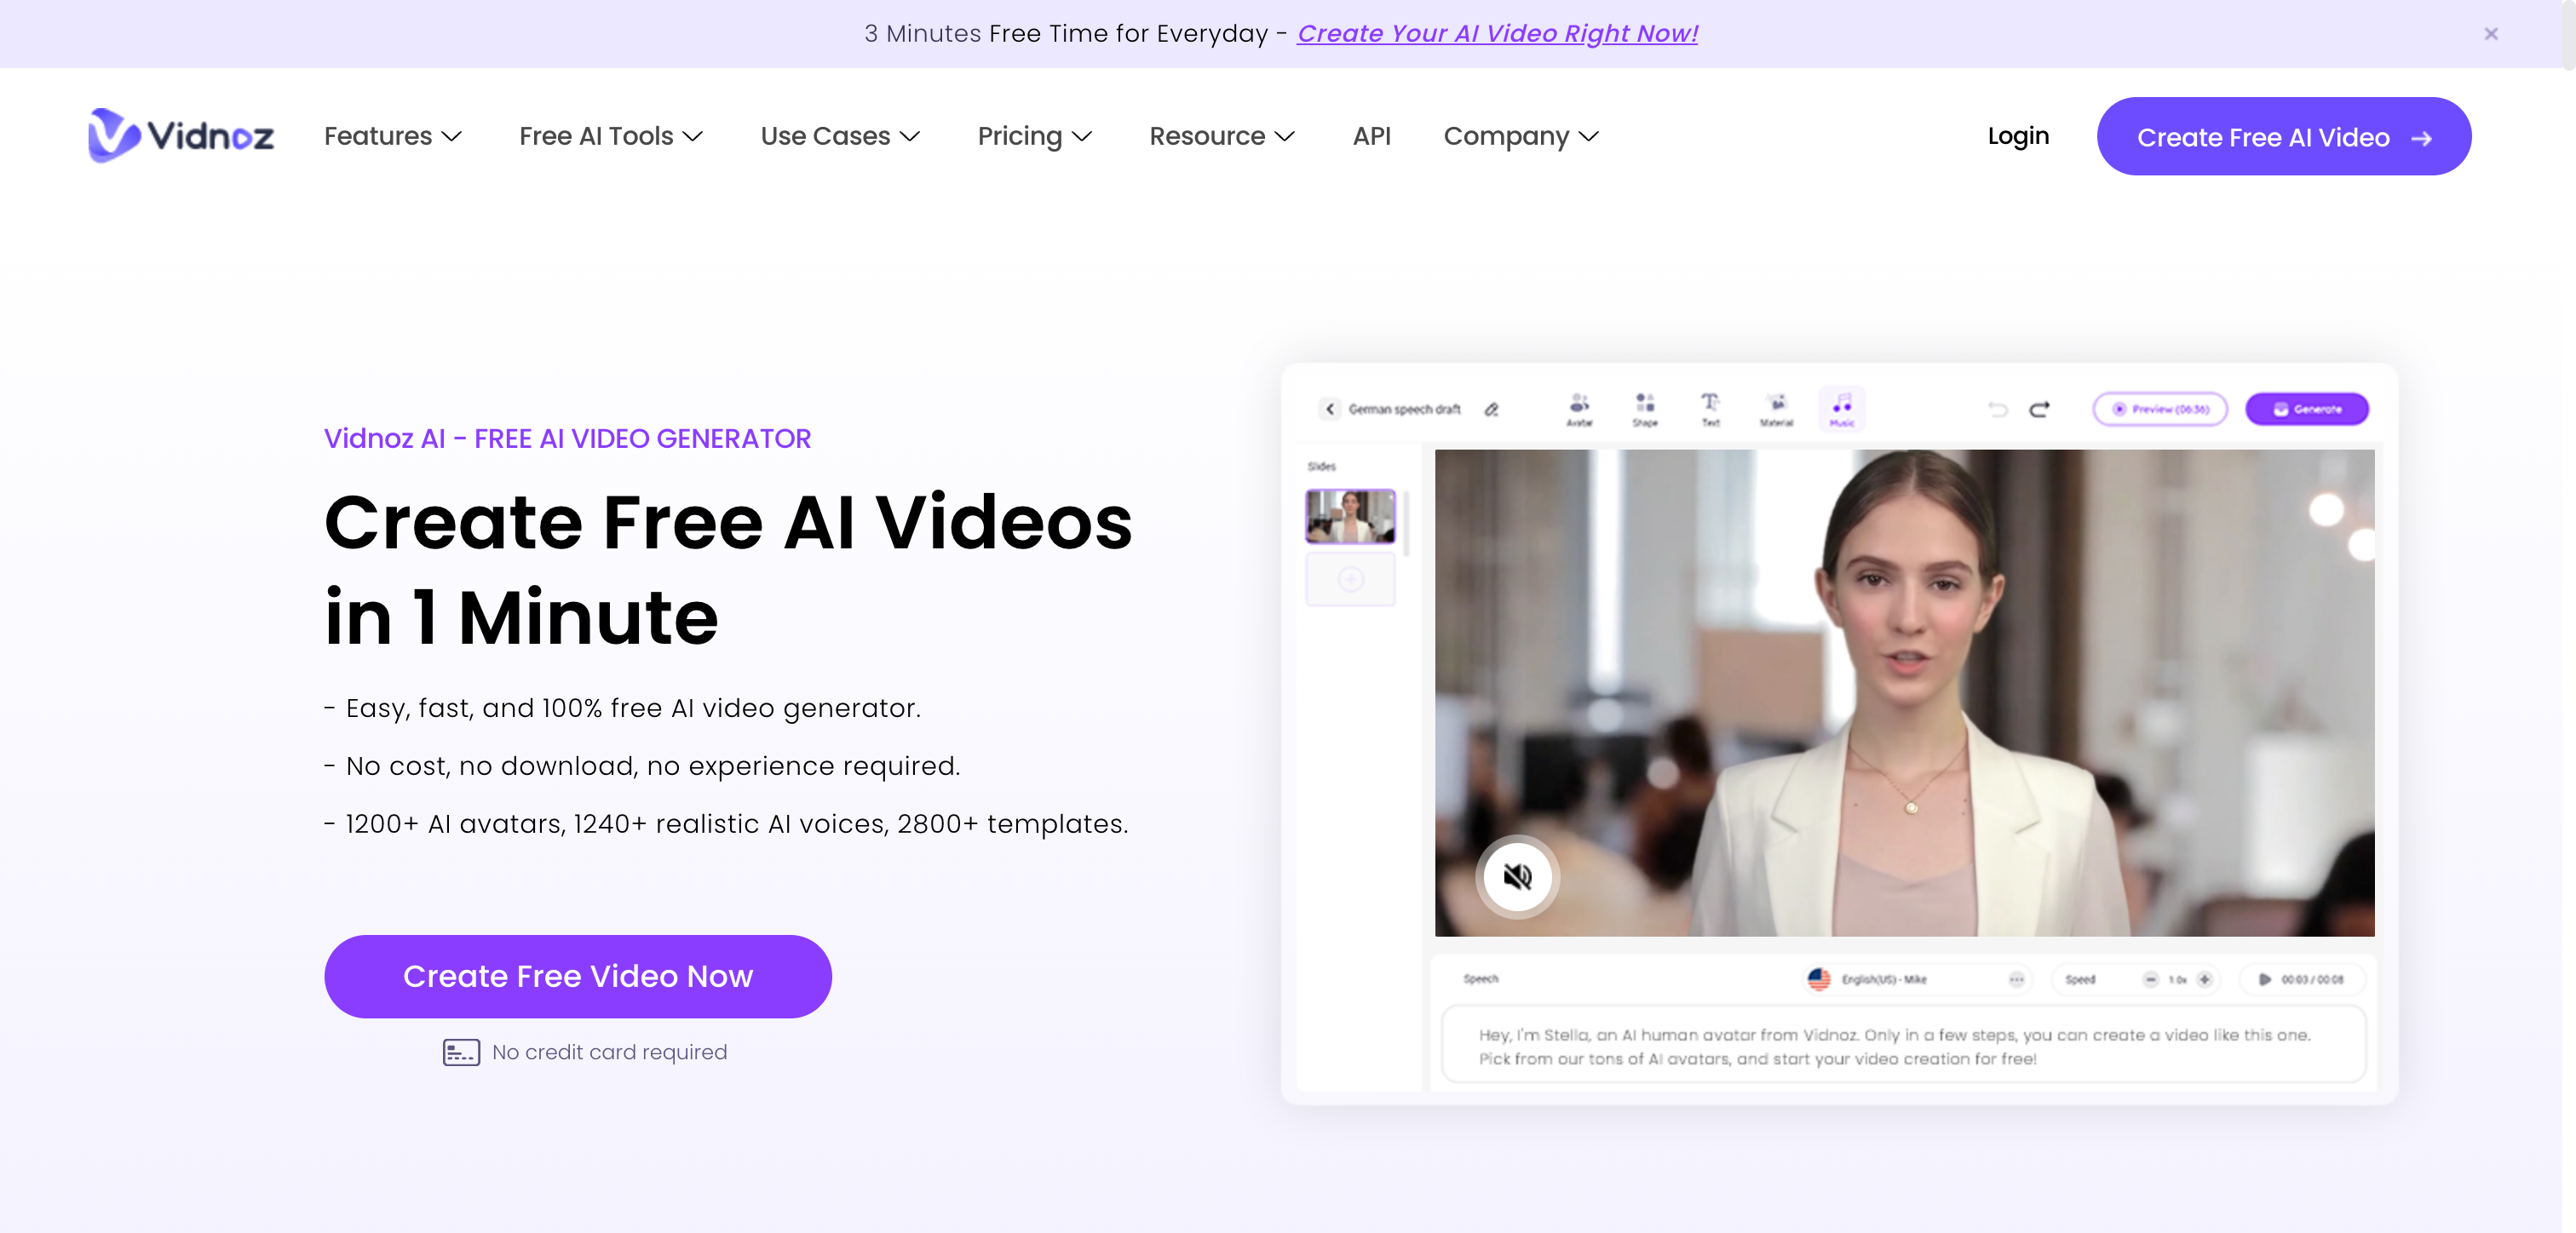Click the credit card icon under the CTA
This screenshot has width=2576, height=1233.
[x=461, y=1052]
